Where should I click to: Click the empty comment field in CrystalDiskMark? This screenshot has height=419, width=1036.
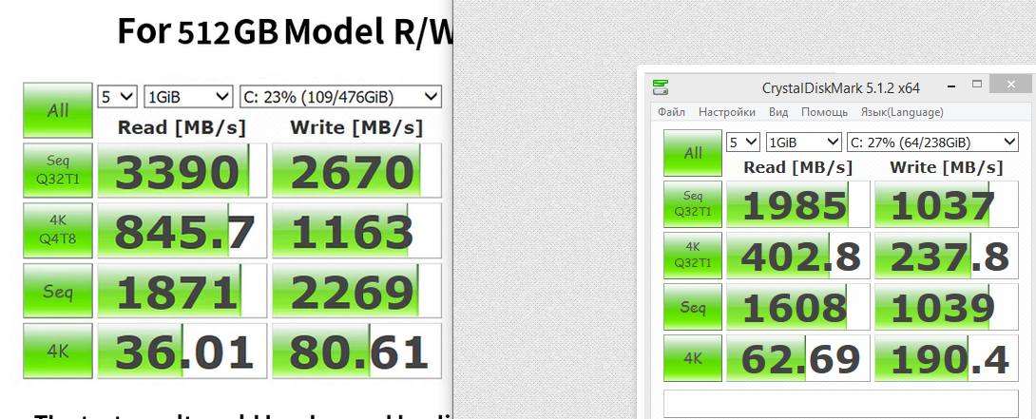(840, 403)
